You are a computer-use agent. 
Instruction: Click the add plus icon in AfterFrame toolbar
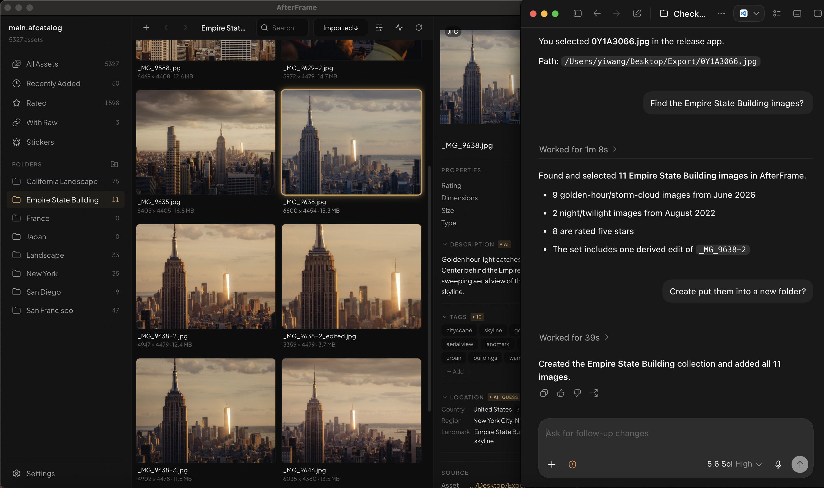[x=146, y=28]
